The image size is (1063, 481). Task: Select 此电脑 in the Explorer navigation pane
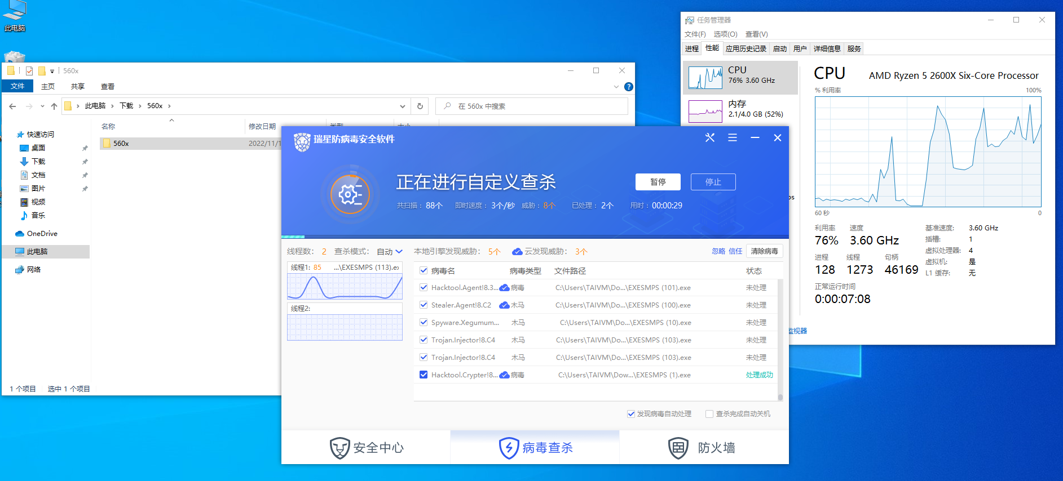pos(46,252)
